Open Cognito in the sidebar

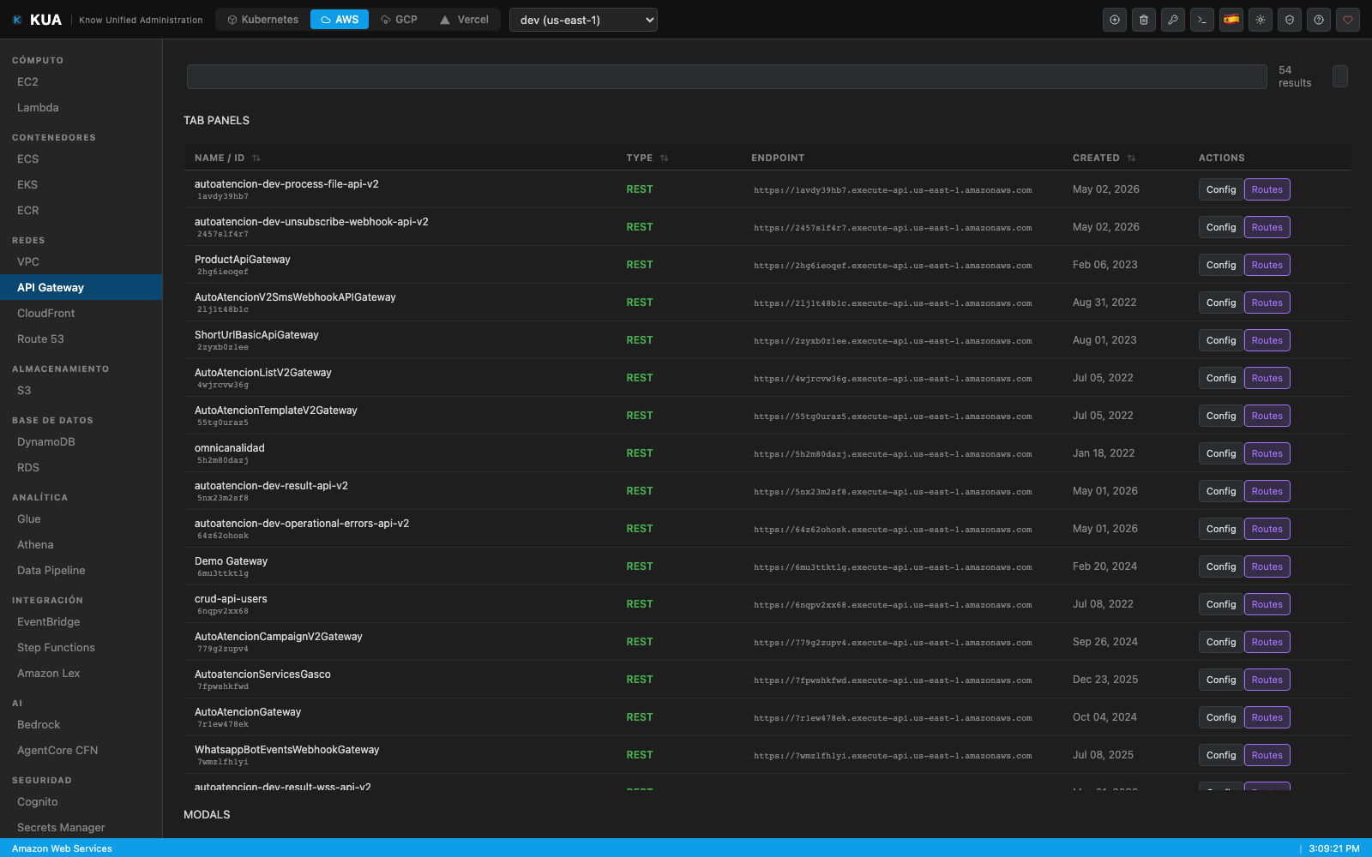81,802
